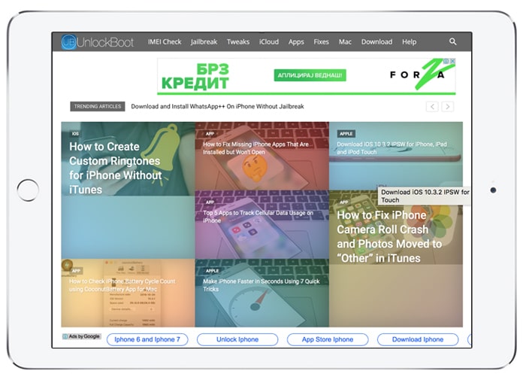Go to the Download menu

376,41
